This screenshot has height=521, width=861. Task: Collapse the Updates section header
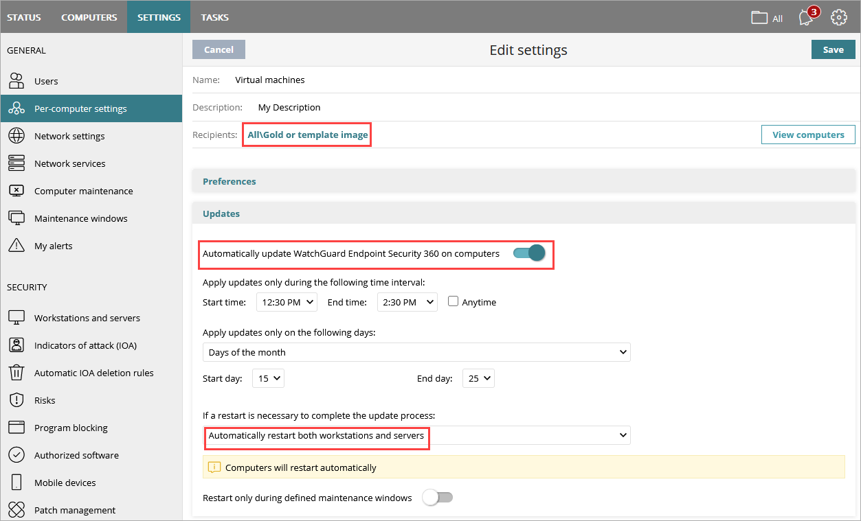[524, 213]
